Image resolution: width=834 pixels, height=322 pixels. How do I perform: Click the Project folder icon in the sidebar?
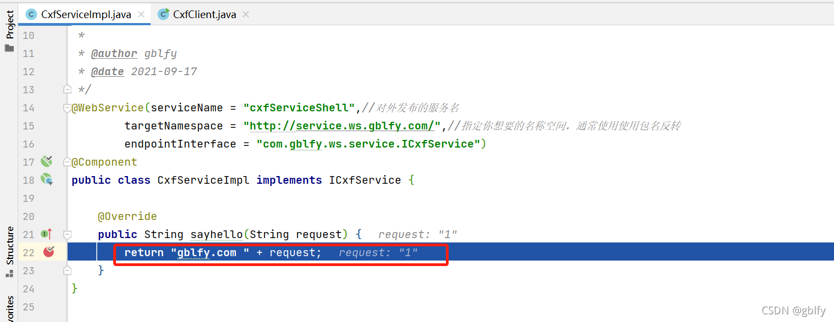(x=9, y=48)
